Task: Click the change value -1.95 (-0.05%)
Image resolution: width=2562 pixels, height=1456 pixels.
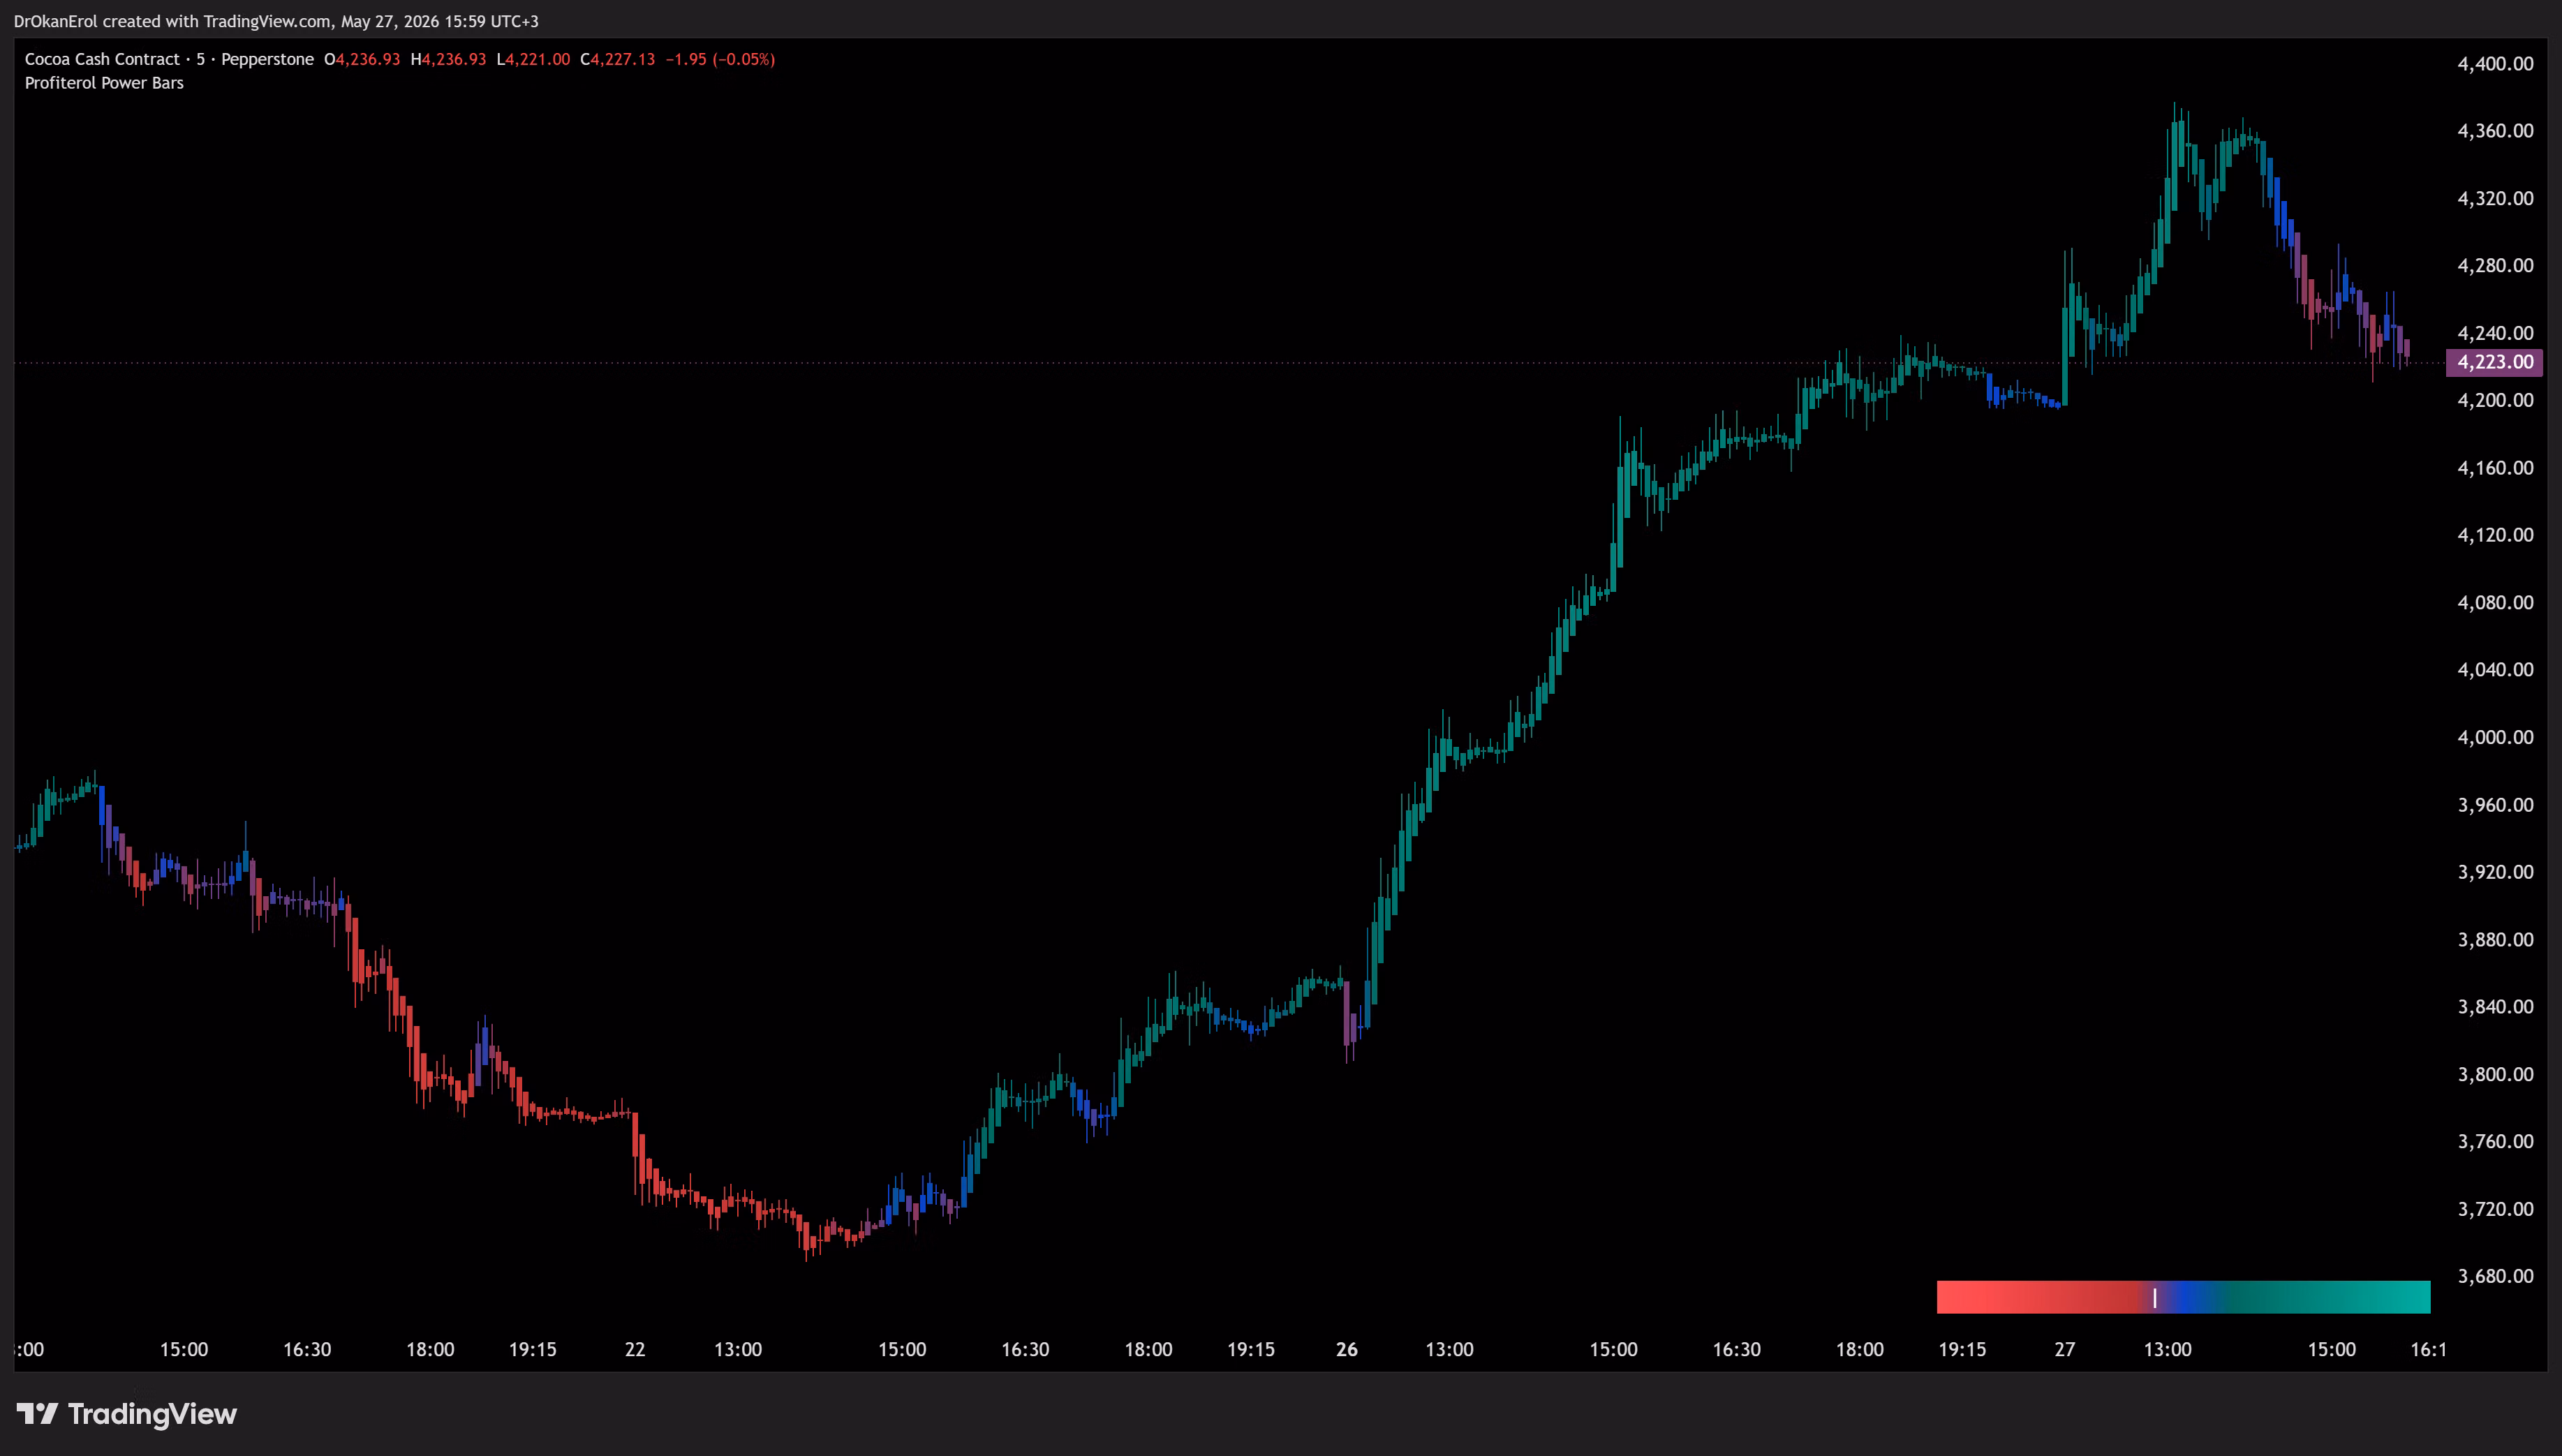Action: click(720, 59)
